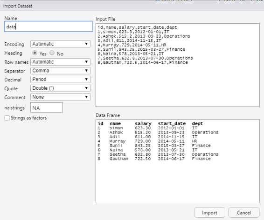This screenshot has width=264, height=220.
Task: Click the input line 3,Adil,611,2014-11-15,IT
Action: [x=129, y=40]
